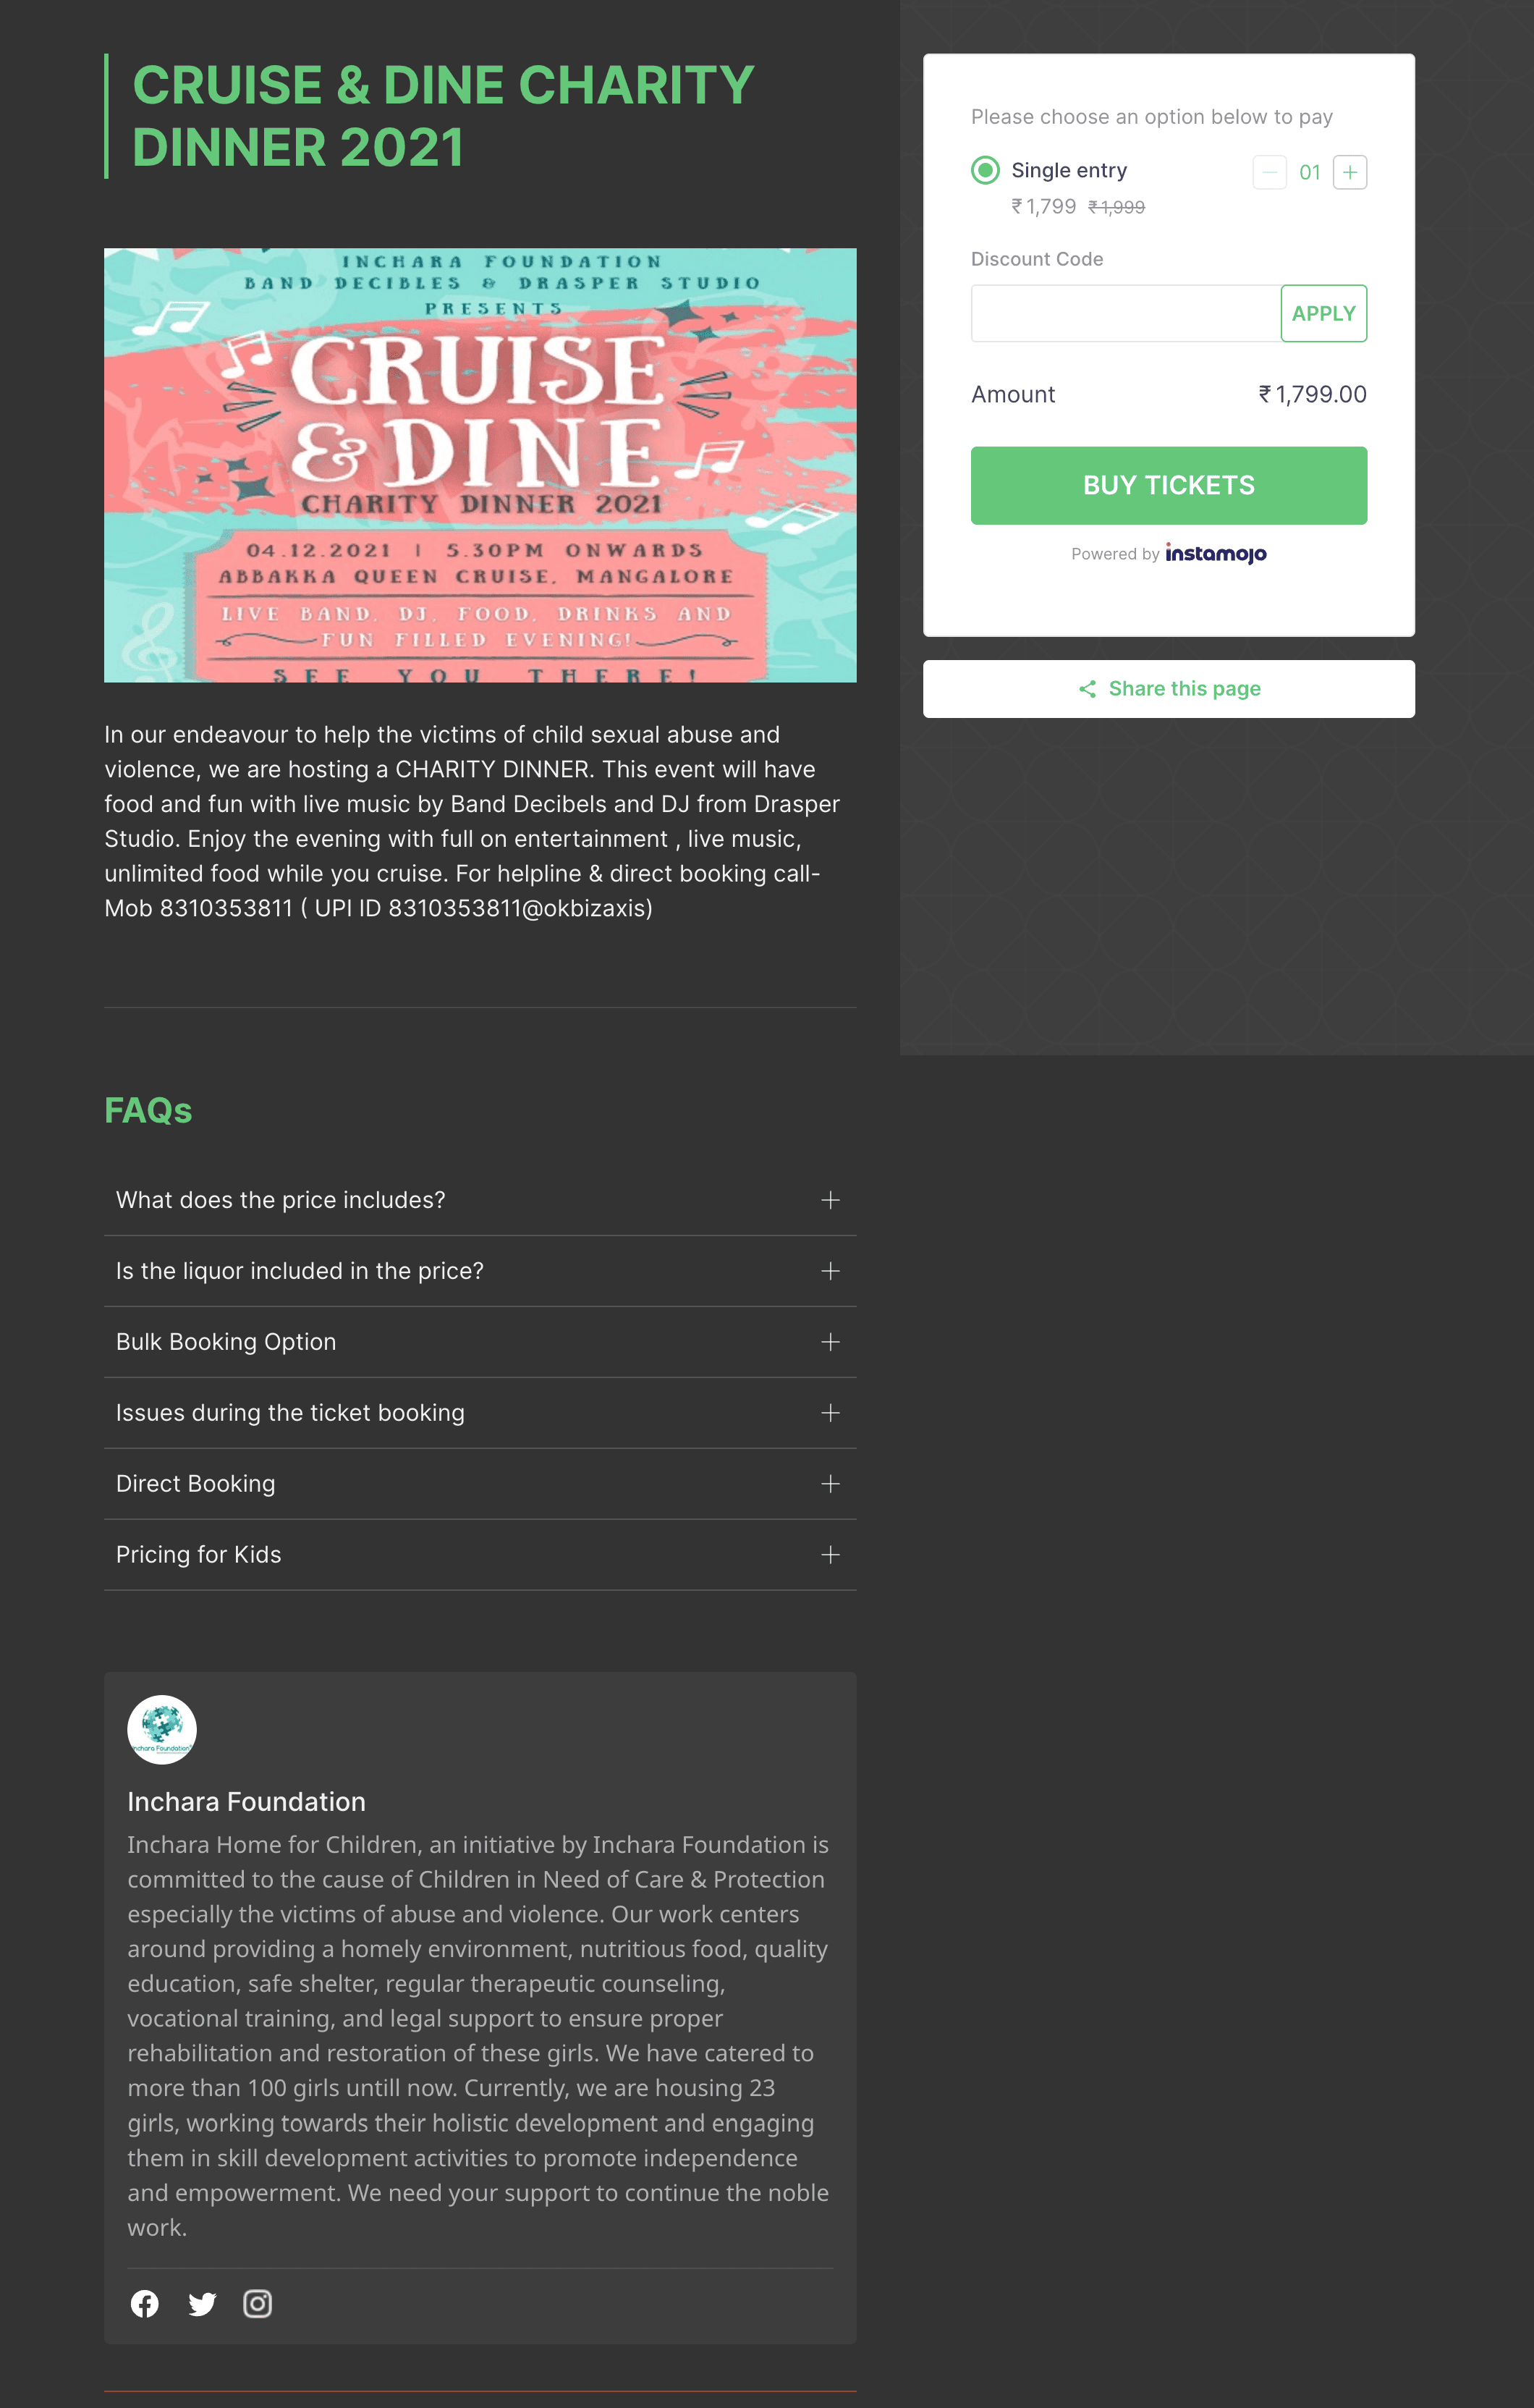Screen dimensions: 1534x2408
Task: Click the BUY TICKETS button
Action: [x=1167, y=484]
